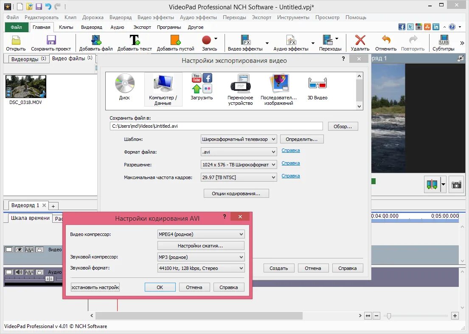Open the Шаблон dropdown

point(239,139)
